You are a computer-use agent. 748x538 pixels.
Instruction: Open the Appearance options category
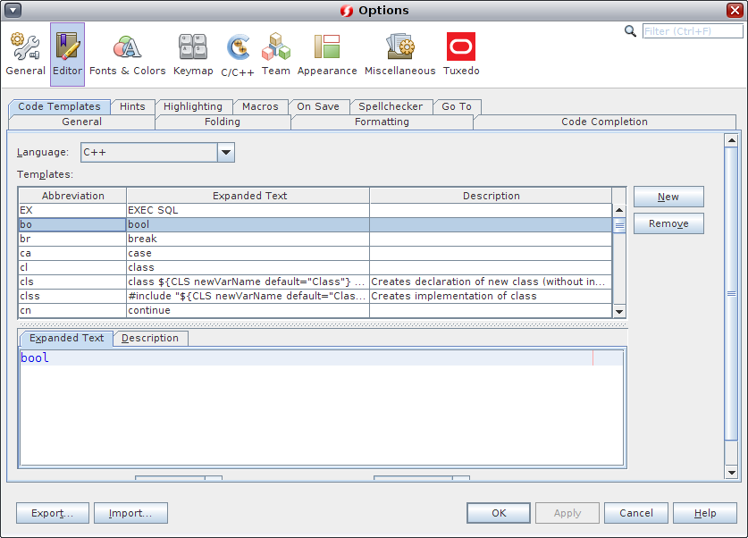click(x=327, y=55)
